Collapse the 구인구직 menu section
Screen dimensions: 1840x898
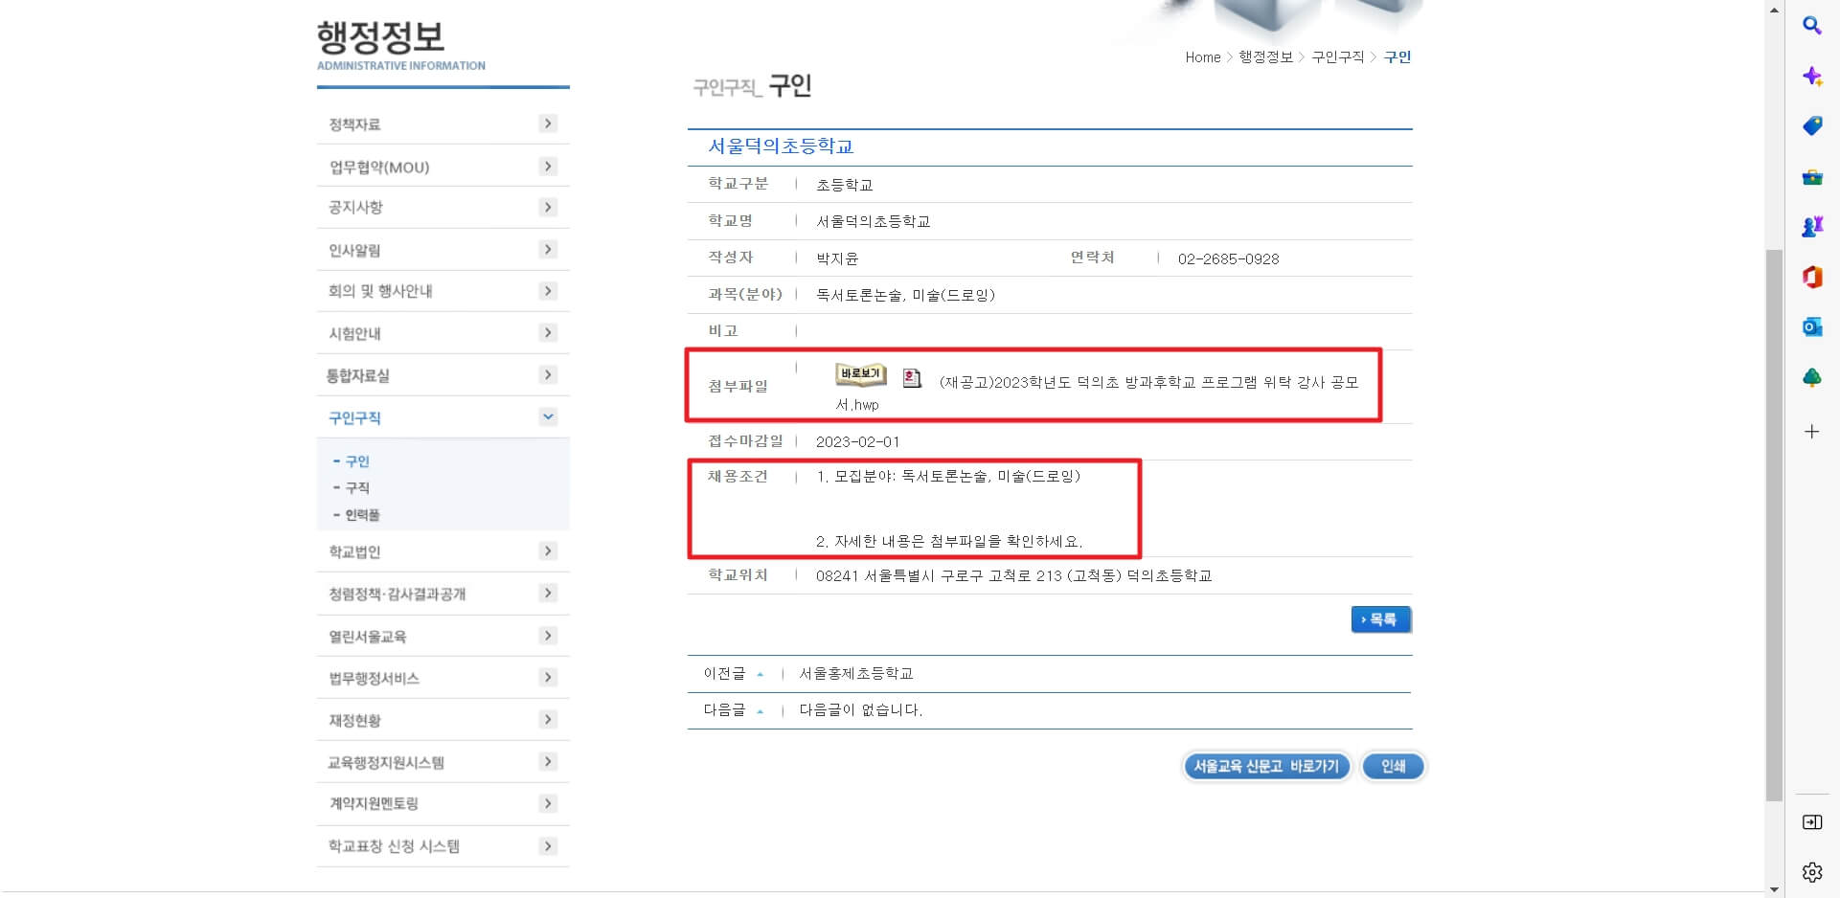coord(548,416)
